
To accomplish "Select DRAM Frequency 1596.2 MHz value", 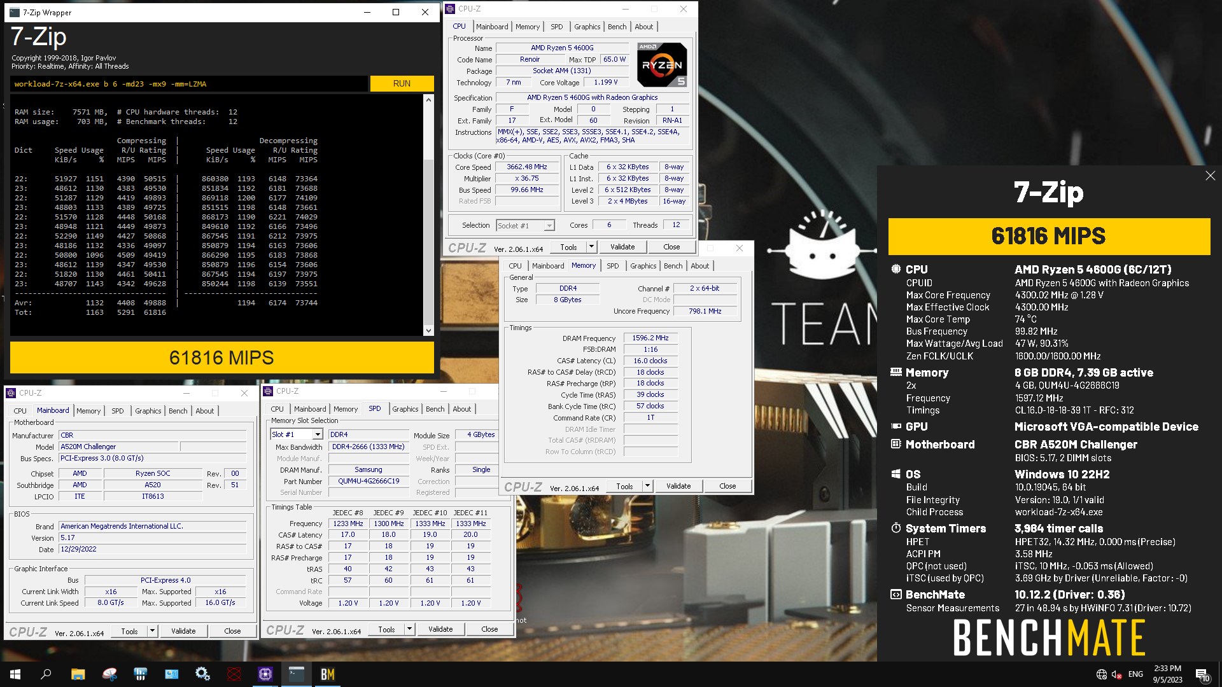I will click(650, 338).
